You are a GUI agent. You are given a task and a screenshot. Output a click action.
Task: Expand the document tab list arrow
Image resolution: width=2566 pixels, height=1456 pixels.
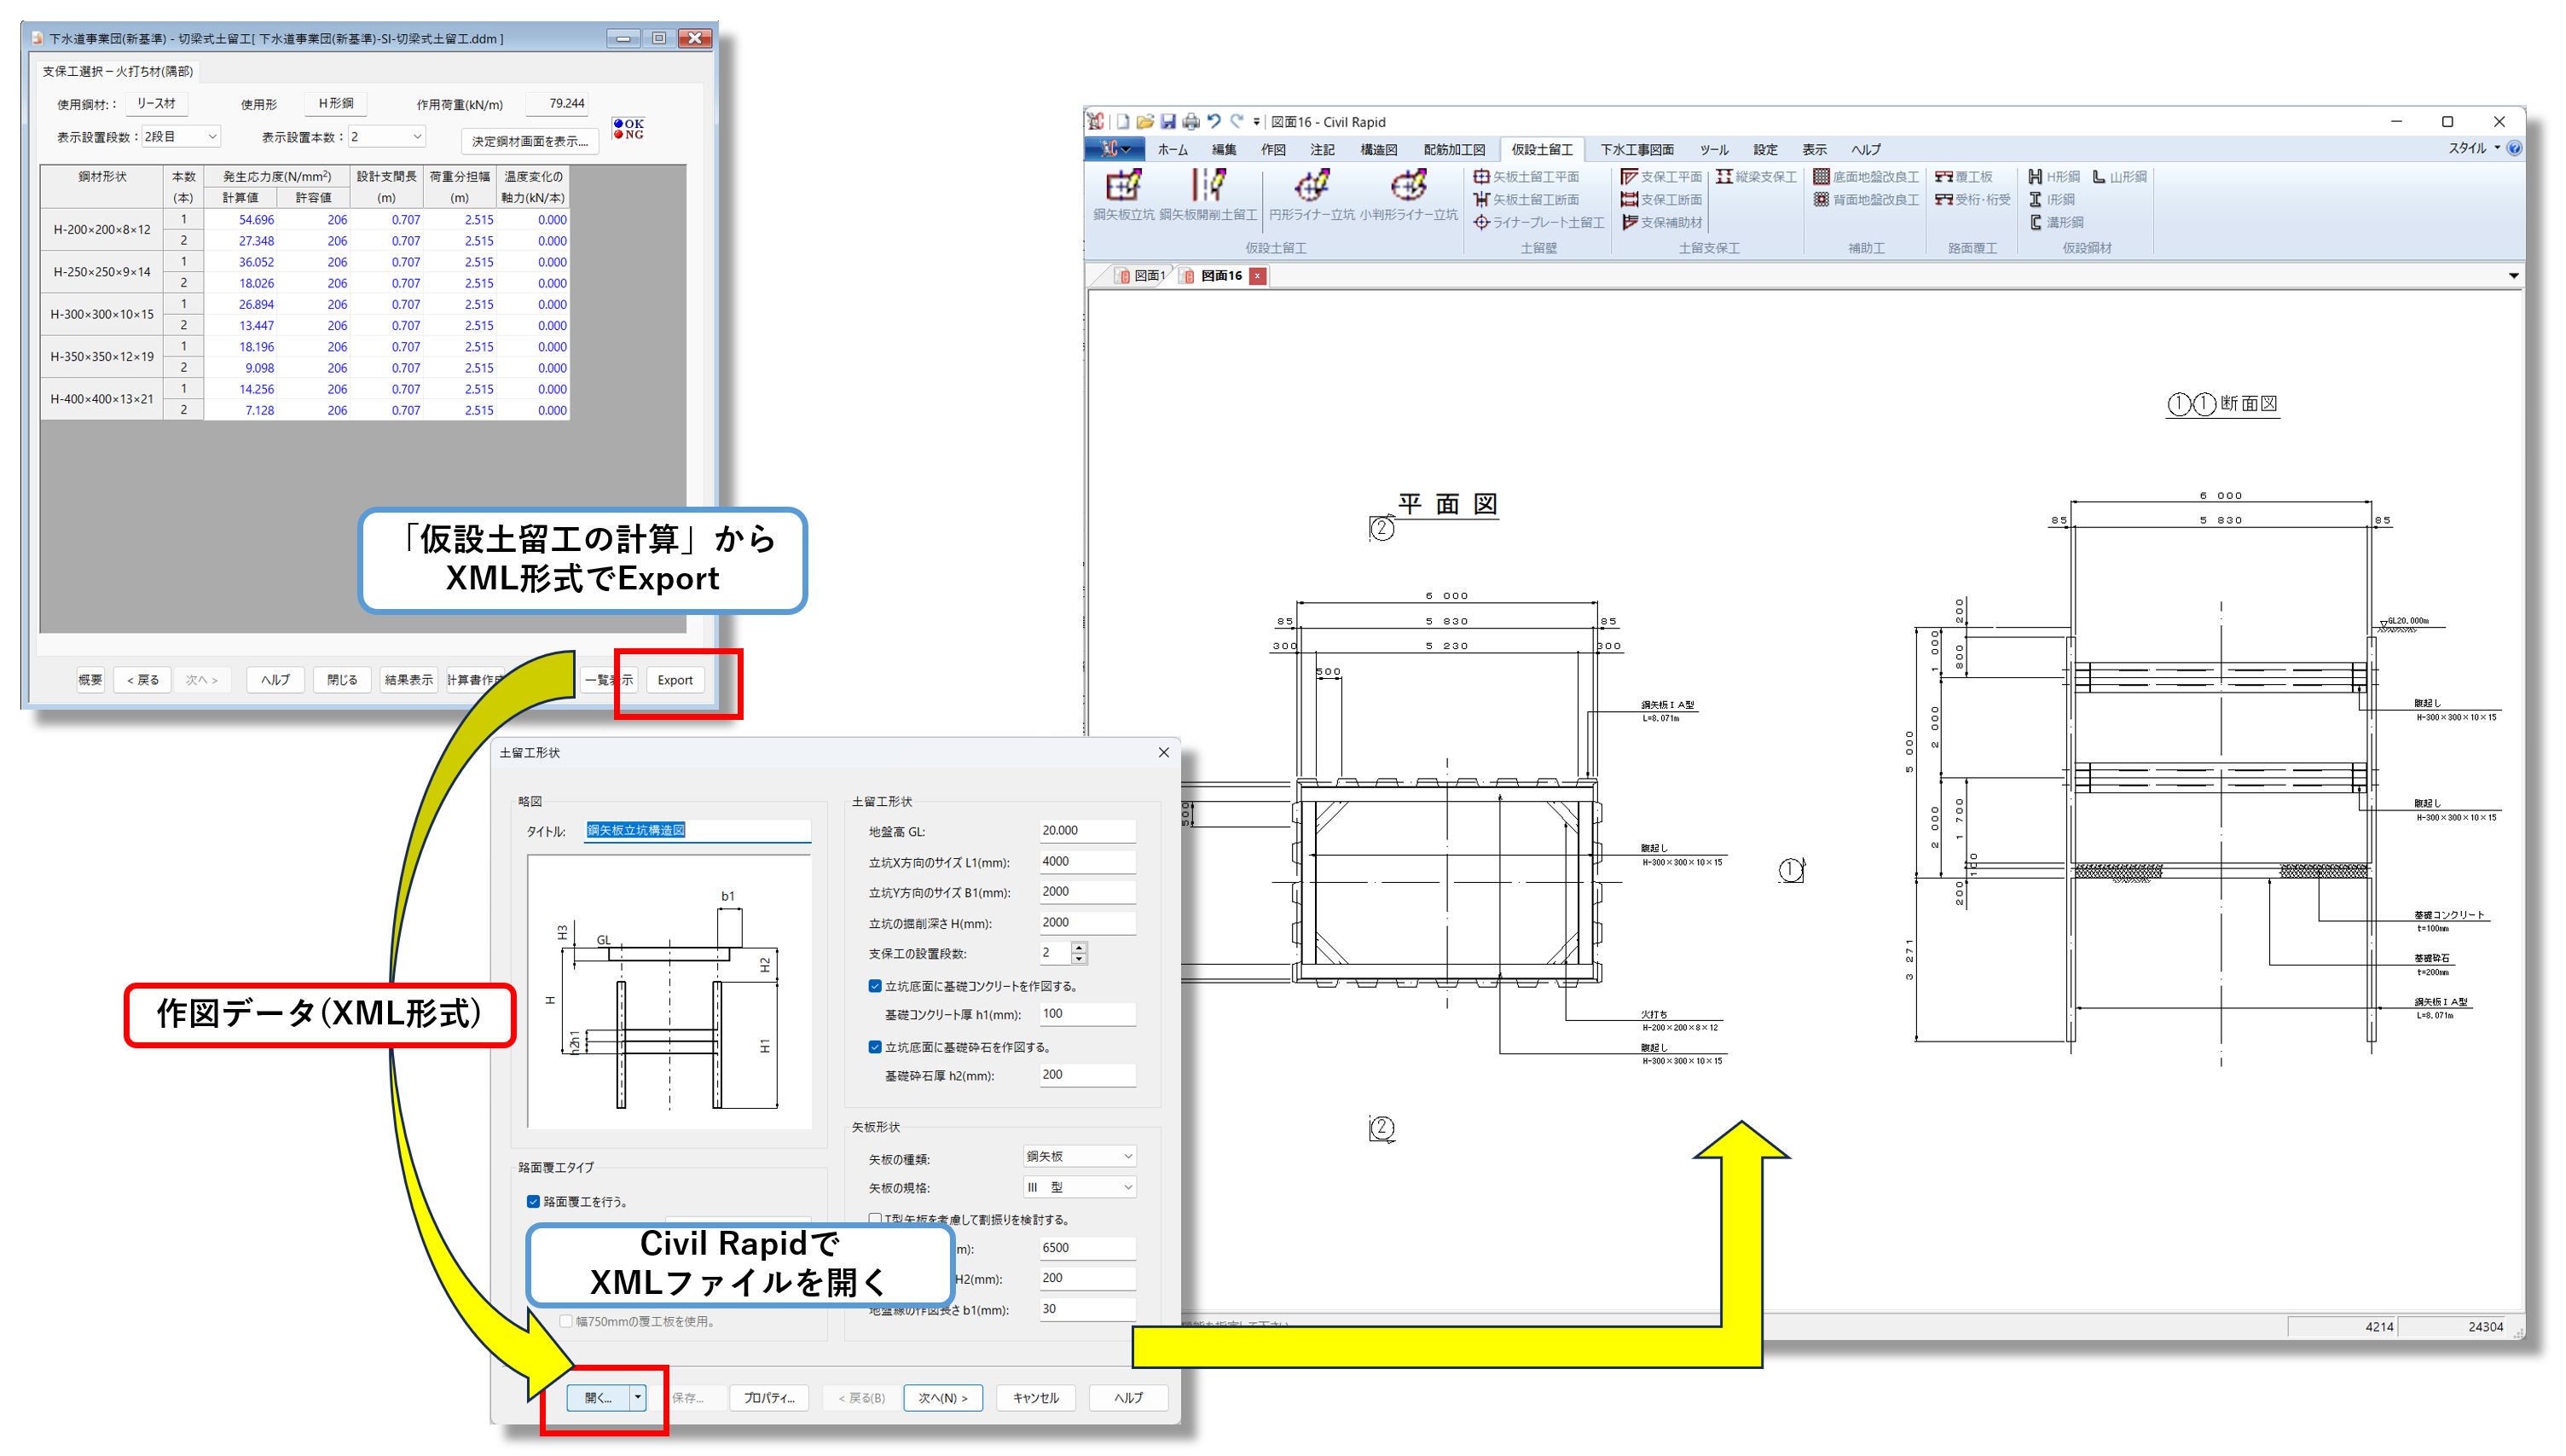coord(2513,276)
